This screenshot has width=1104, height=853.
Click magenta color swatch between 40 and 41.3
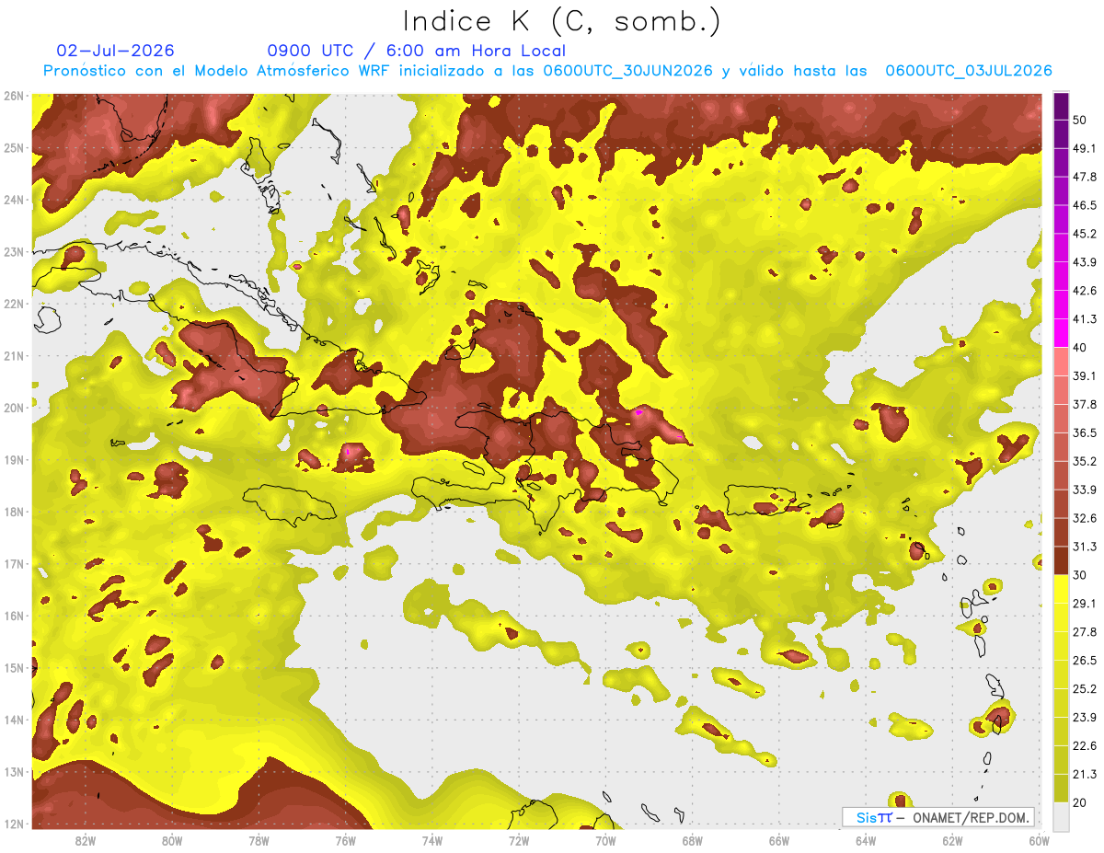1061,333
